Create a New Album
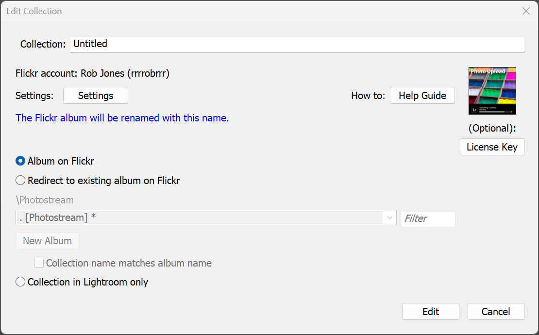The height and width of the screenshot is (335, 539). [47, 241]
